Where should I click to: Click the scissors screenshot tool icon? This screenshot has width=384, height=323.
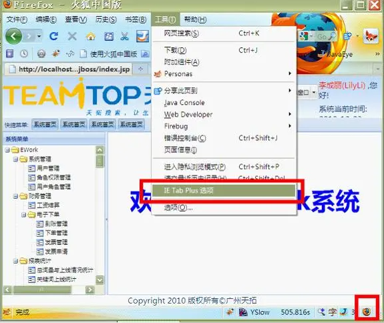click(x=125, y=37)
